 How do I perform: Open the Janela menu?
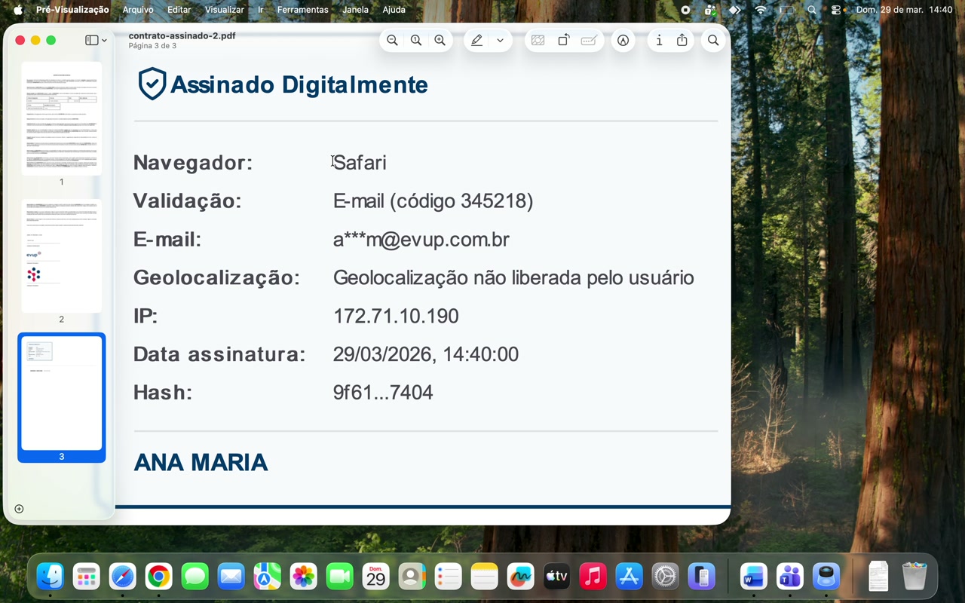coord(355,10)
